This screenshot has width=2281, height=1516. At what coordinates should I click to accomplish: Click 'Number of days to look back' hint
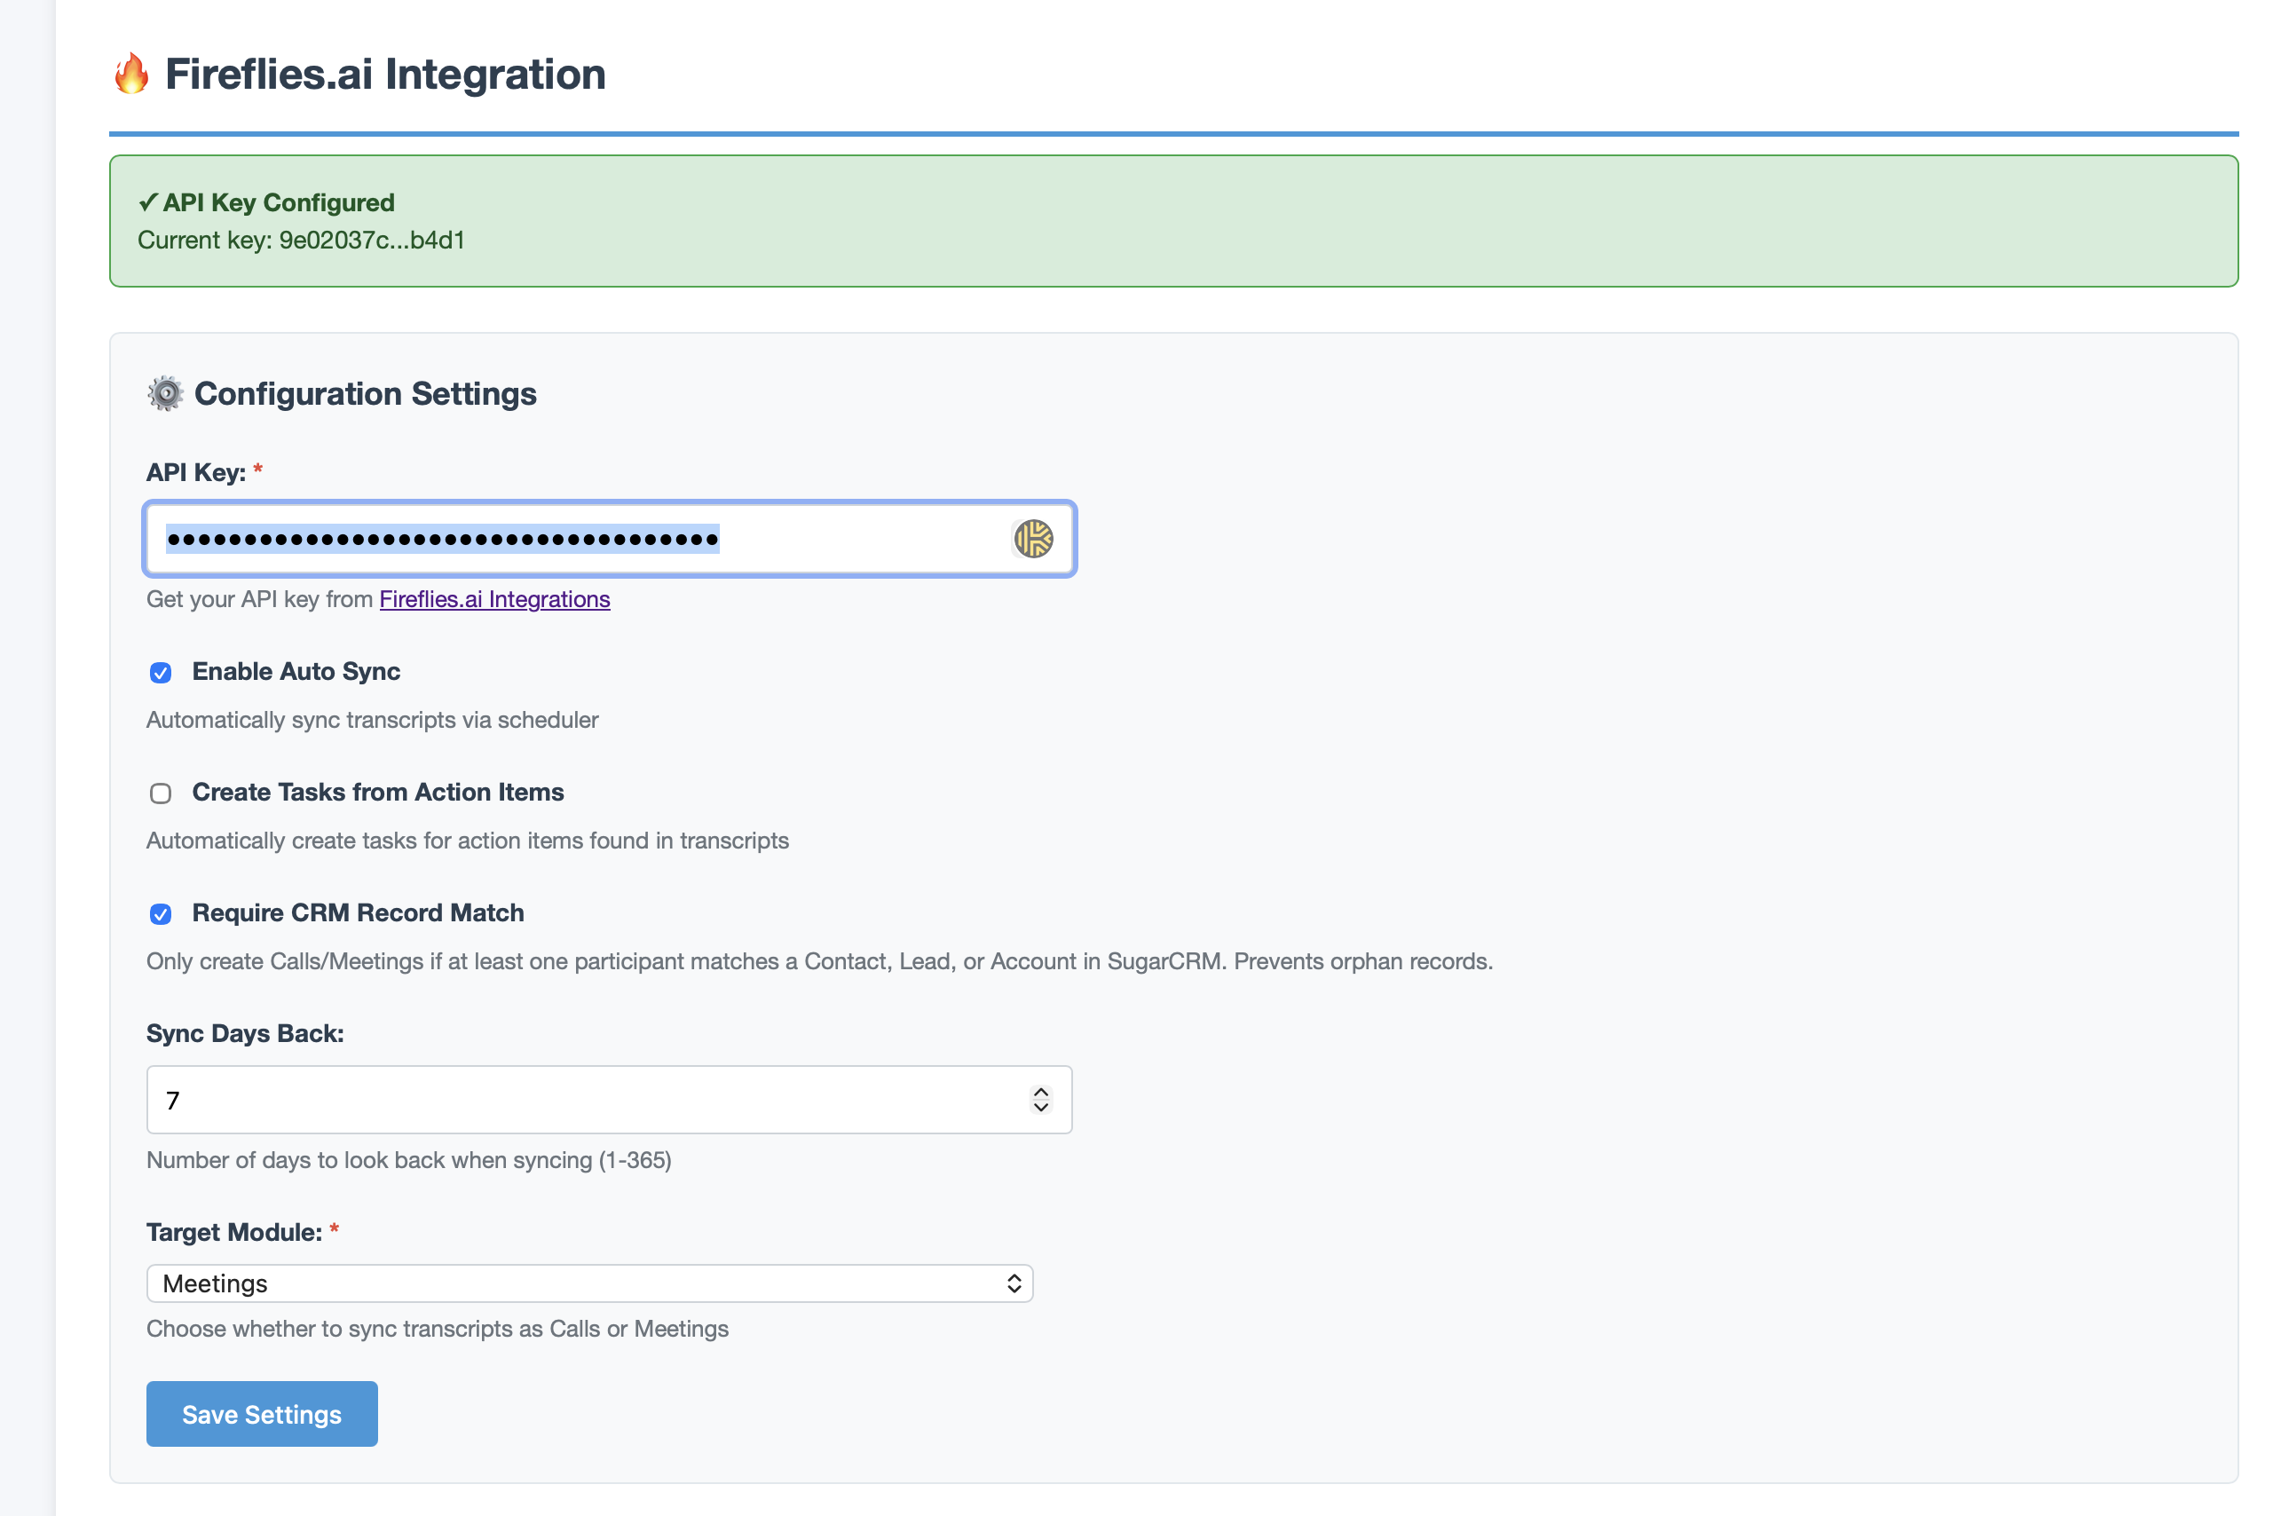click(409, 1160)
